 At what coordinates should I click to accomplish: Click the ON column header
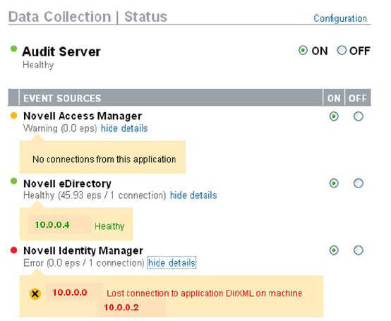[334, 97]
